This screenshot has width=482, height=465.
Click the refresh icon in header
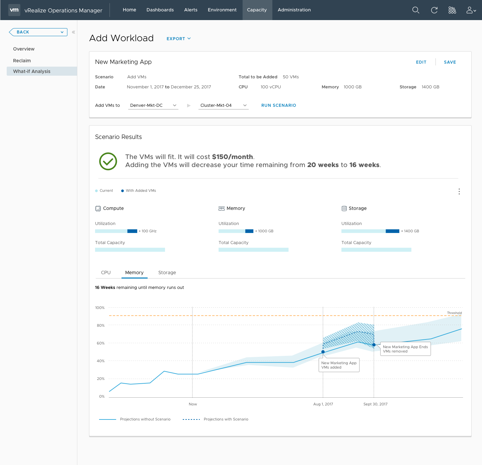(x=434, y=10)
